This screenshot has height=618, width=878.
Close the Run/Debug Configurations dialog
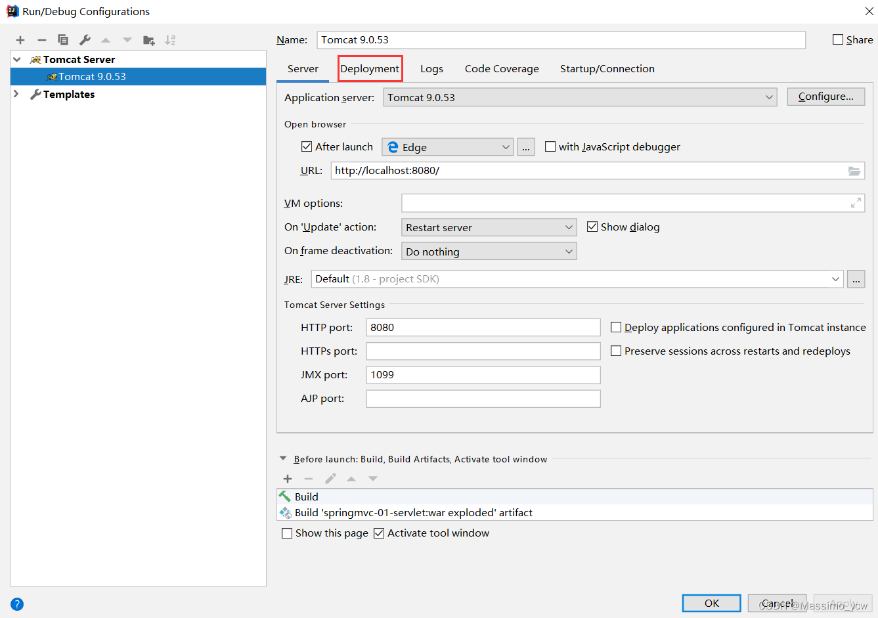pos(868,11)
